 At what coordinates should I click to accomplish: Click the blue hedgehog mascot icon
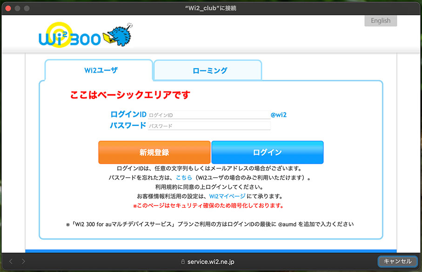point(119,35)
